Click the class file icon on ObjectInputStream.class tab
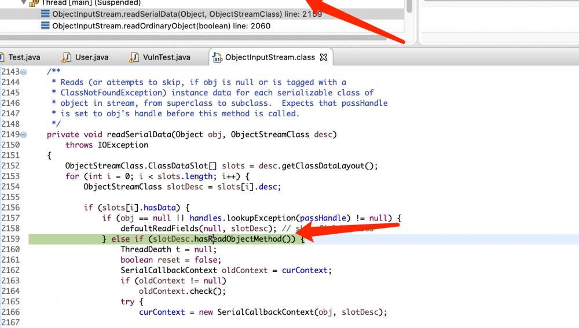Screen dimensions: 579x328 218,57
